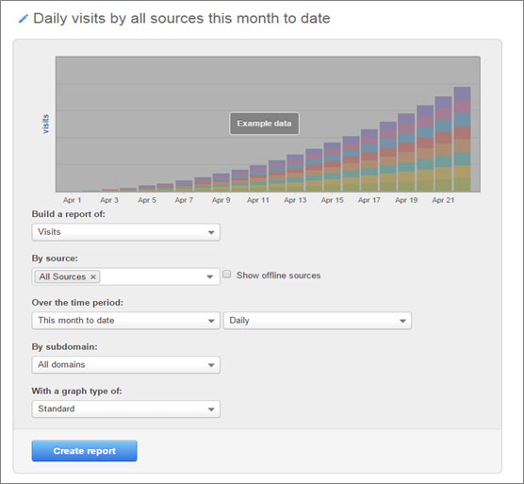Click the tallest rightmost stacked bar
524x484 pixels.
(462, 139)
